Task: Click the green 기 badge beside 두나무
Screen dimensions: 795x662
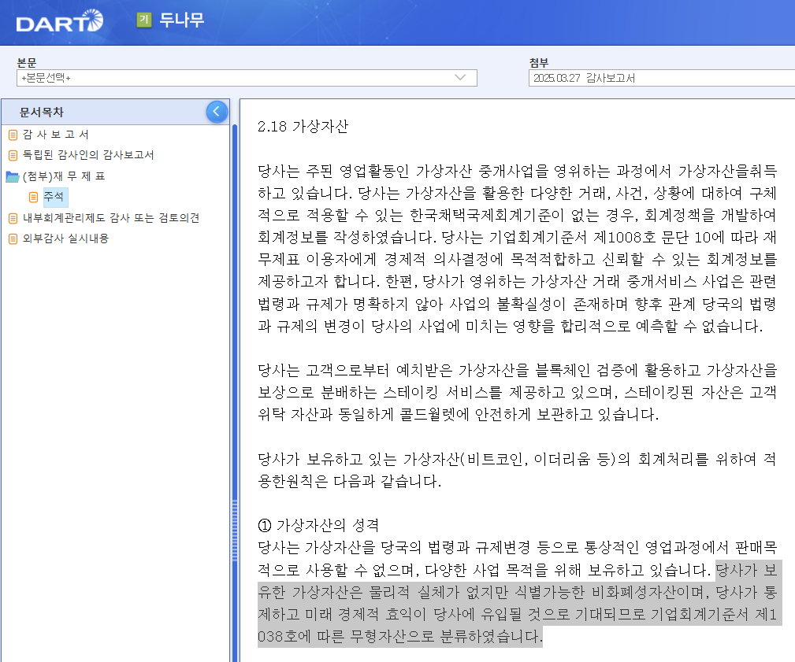Action: [x=143, y=21]
